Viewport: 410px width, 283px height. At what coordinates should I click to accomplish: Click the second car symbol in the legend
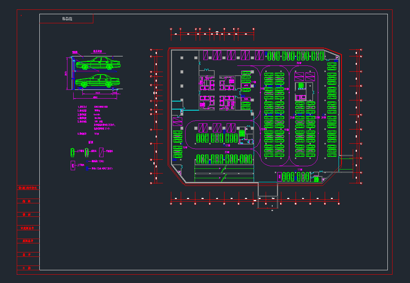[87, 151]
